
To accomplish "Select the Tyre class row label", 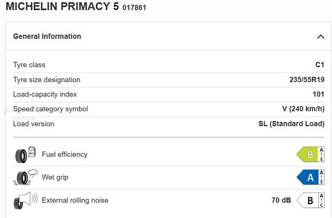I will [x=29, y=65].
